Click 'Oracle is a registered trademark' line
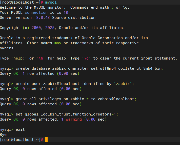 coord(74,38)
